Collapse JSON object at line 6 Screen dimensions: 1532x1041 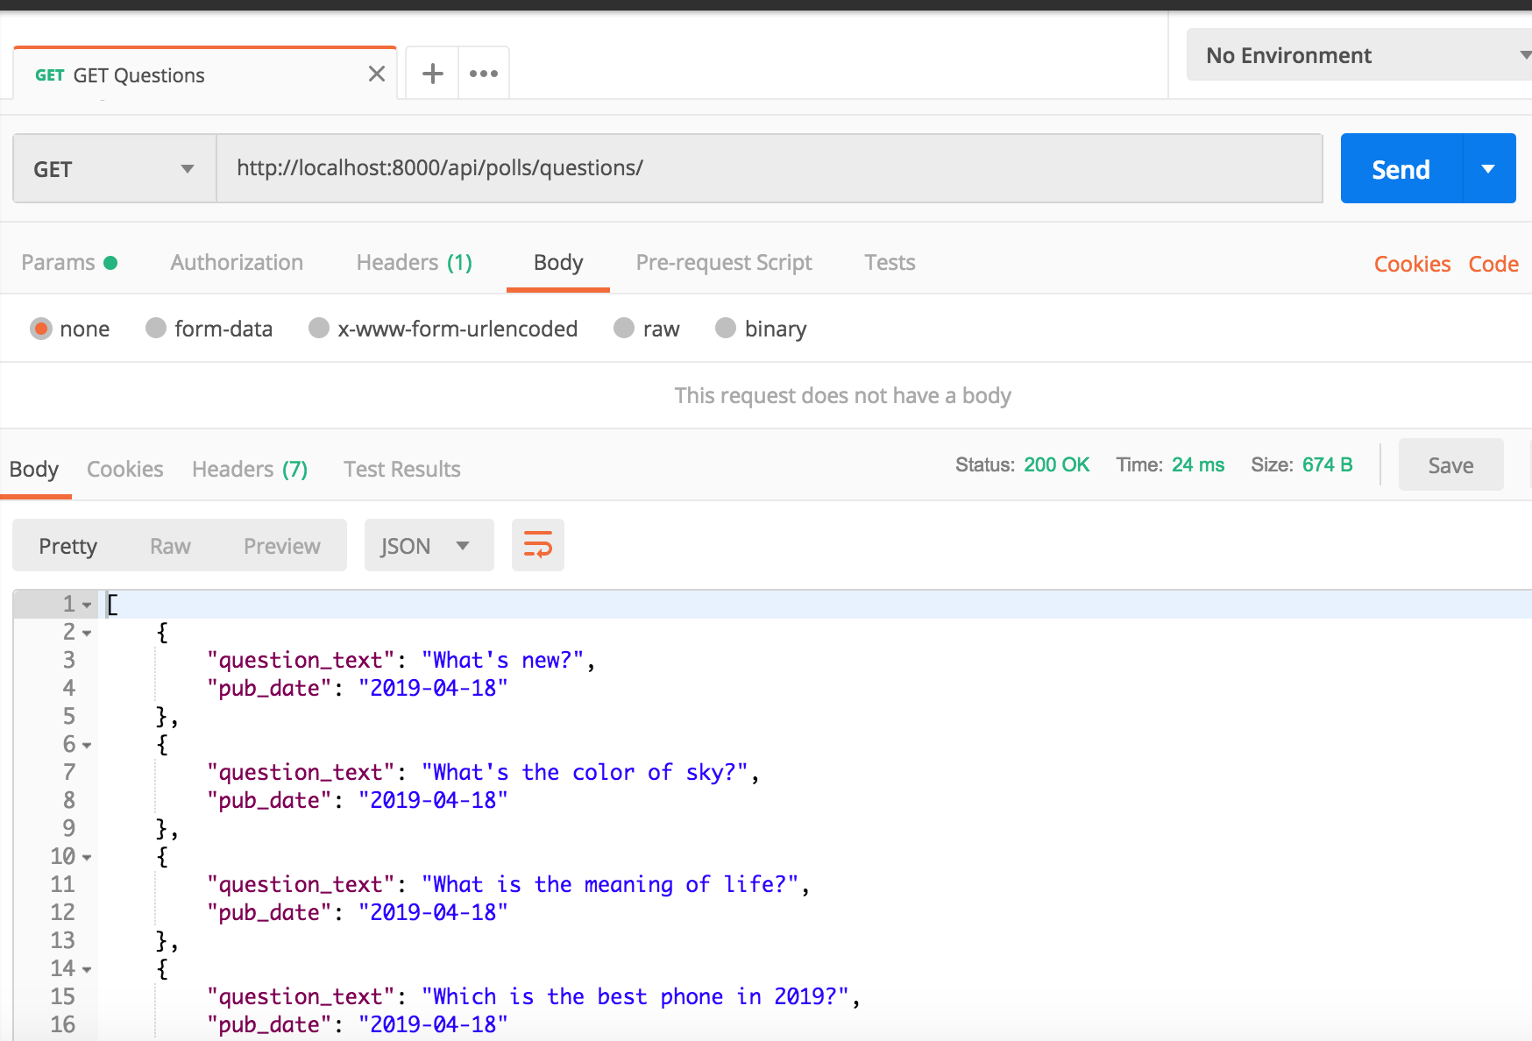87,745
